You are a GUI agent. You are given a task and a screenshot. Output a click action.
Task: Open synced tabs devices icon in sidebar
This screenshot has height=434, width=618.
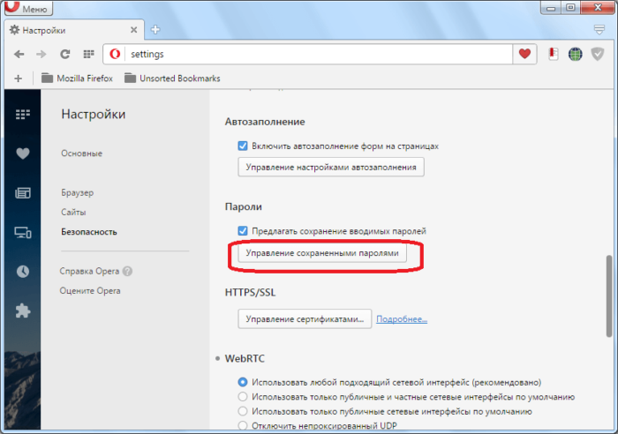pos(22,232)
